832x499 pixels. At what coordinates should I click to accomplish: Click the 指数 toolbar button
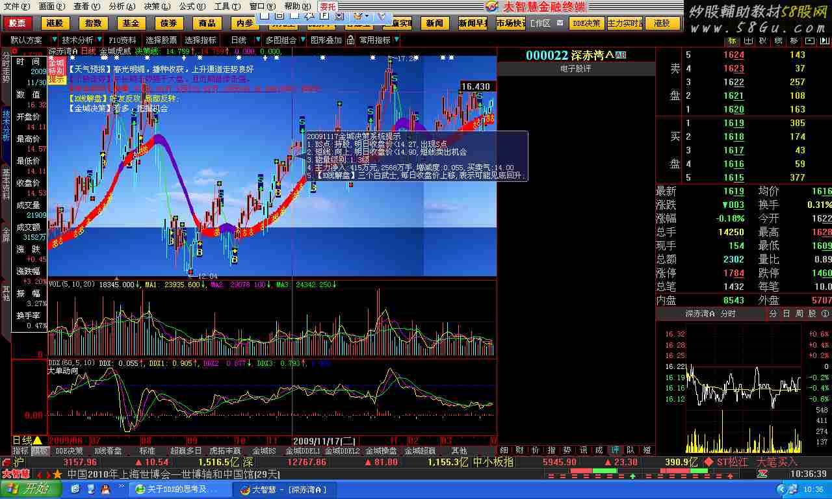[x=93, y=23]
